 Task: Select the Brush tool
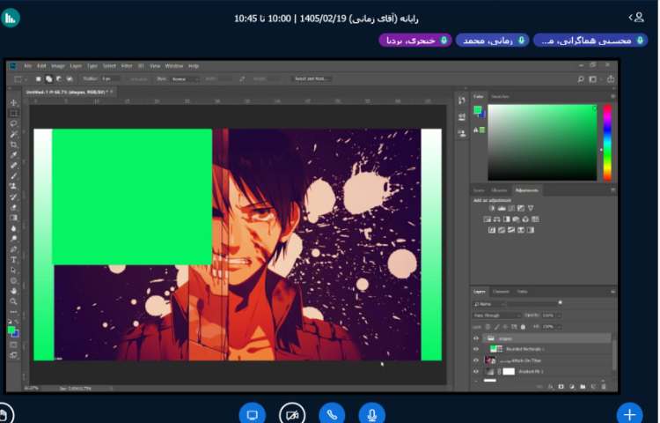point(14,175)
